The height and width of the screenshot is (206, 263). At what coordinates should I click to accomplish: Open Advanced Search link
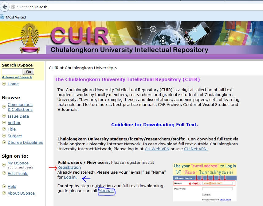point(17,77)
